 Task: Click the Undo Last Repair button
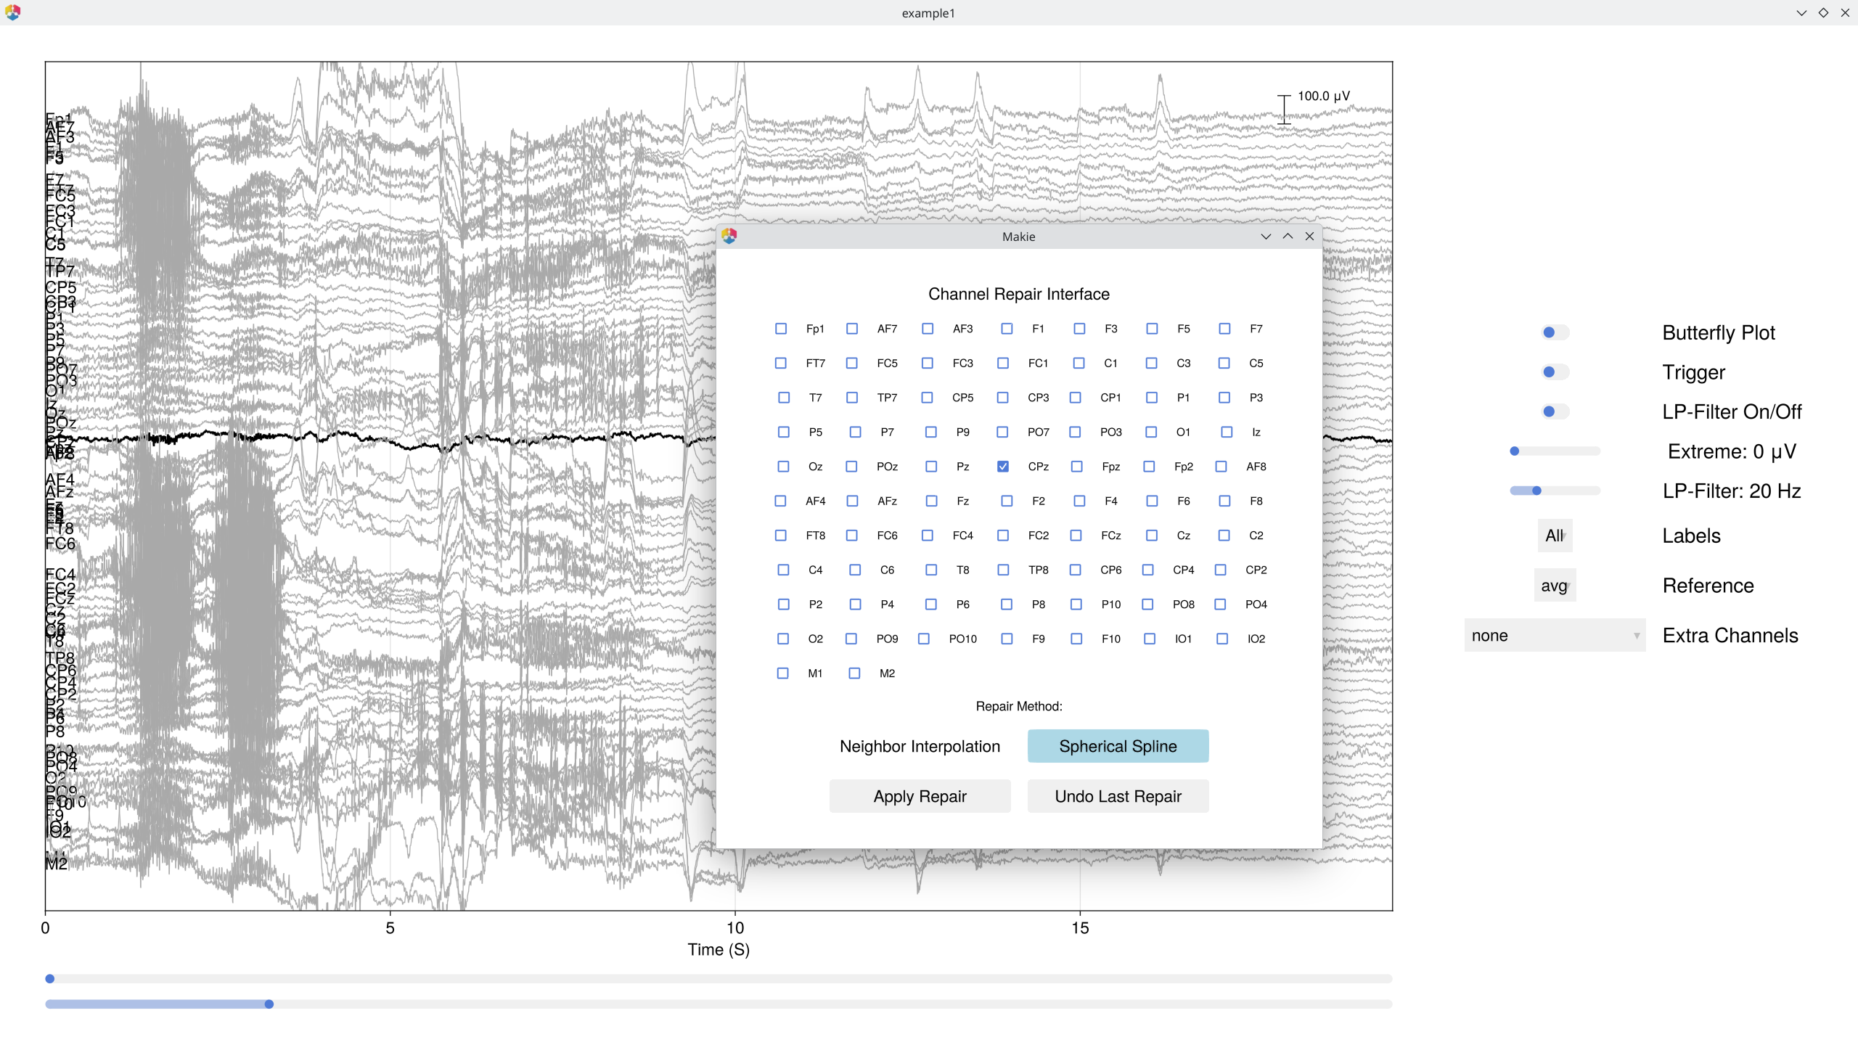1118,796
